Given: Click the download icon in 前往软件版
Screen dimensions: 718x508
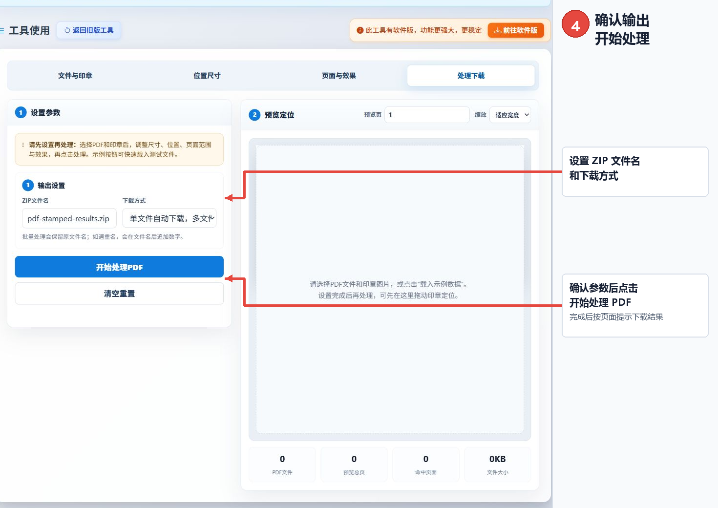Looking at the screenshot, I should [497, 30].
